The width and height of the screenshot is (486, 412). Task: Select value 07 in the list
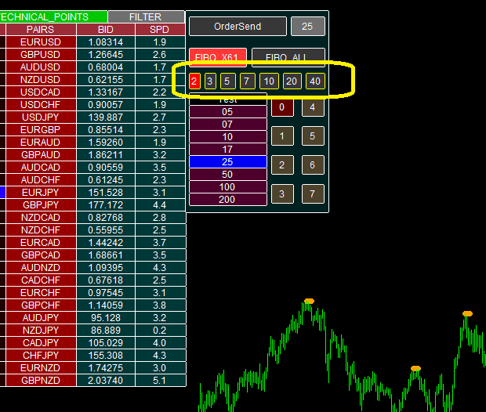click(228, 125)
